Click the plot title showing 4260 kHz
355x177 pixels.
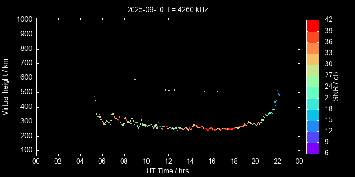pyautogui.click(x=167, y=9)
